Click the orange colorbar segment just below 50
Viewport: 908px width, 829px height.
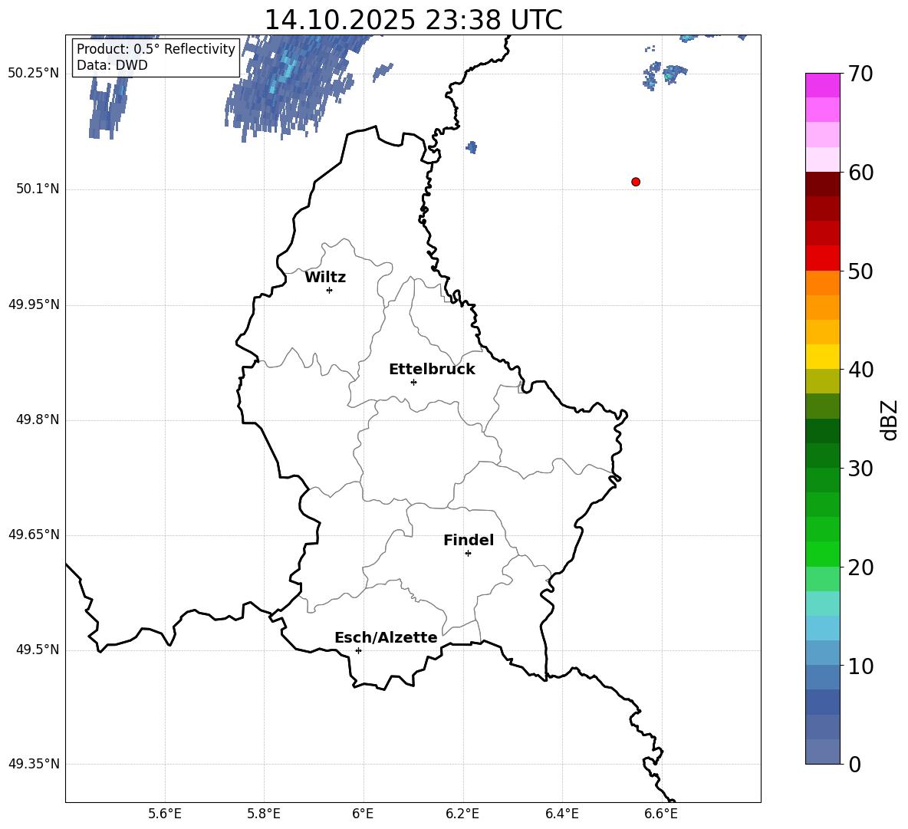pyautogui.click(x=822, y=283)
